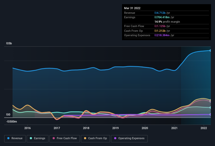Click the Free Cash Flow label in tooltip
Screen dimensions: 215x146
point(134,26)
